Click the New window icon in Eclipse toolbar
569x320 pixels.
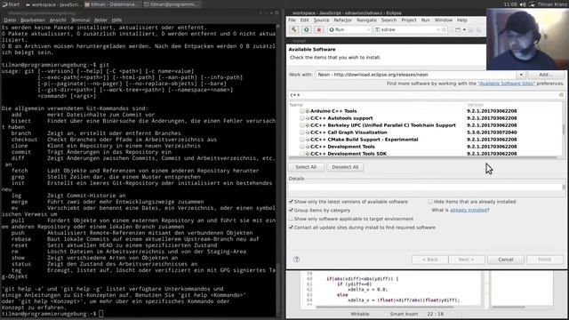458,29
